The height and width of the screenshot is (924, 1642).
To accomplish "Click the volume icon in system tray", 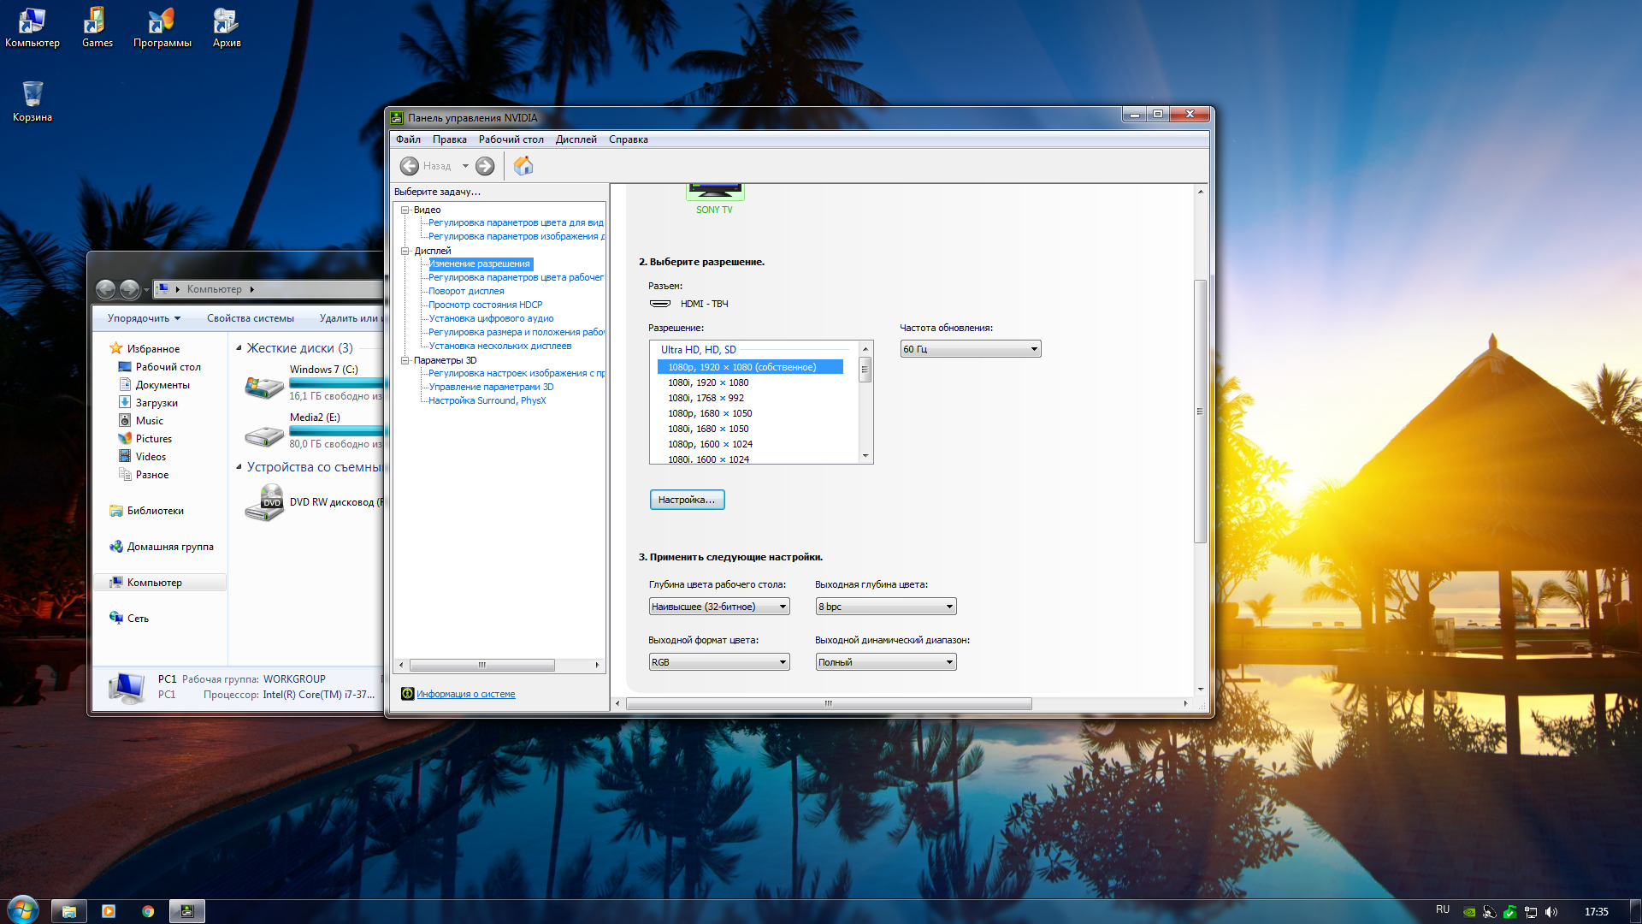I will click(x=1551, y=912).
